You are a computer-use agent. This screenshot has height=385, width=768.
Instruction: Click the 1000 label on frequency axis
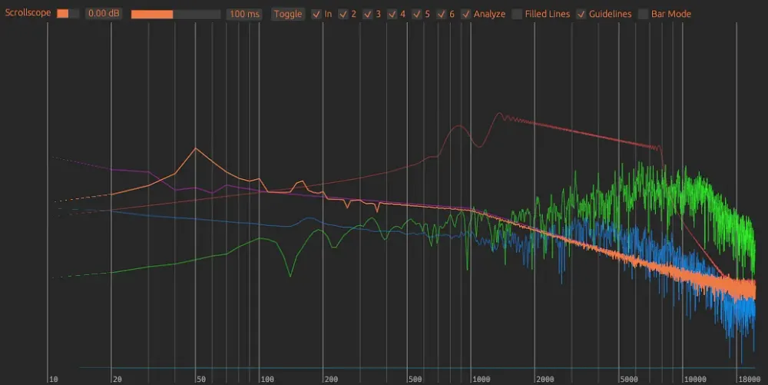click(482, 379)
